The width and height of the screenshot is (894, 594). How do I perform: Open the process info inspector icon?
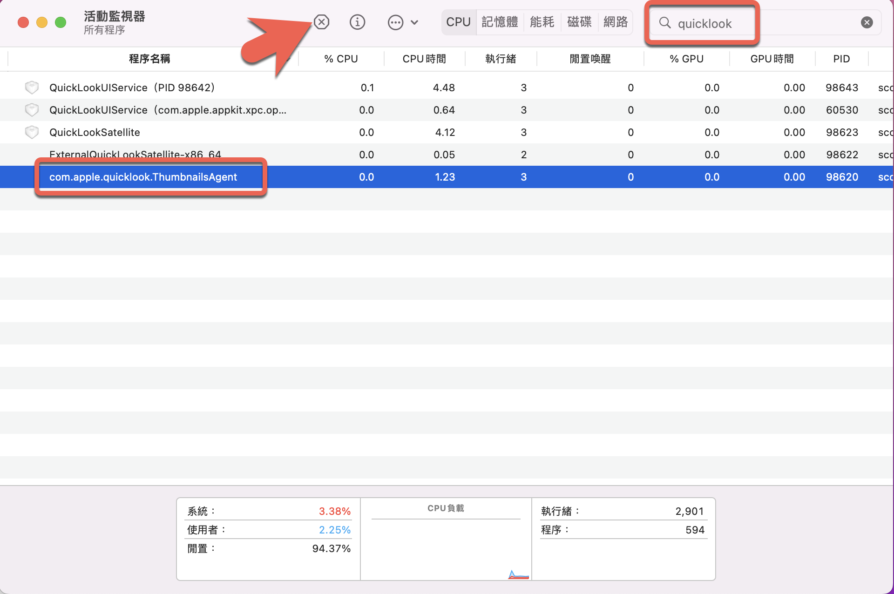(357, 22)
